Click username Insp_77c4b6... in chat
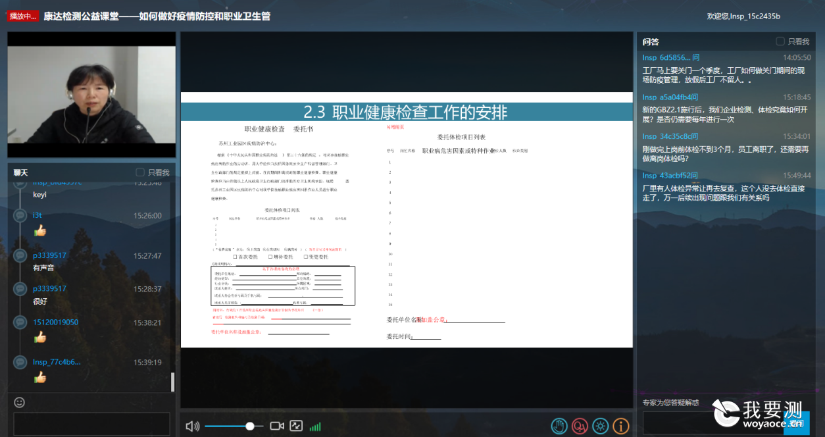This screenshot has height=437, width=825. pos(57,362)
